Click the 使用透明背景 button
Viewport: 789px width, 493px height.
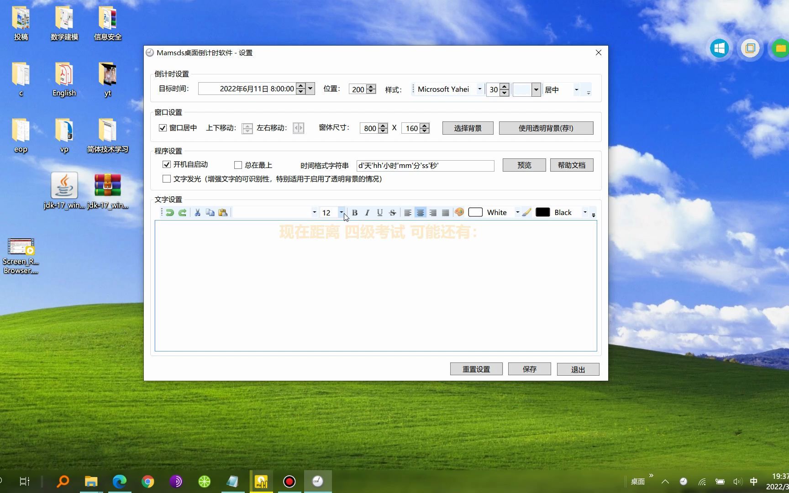pos(546,128)
